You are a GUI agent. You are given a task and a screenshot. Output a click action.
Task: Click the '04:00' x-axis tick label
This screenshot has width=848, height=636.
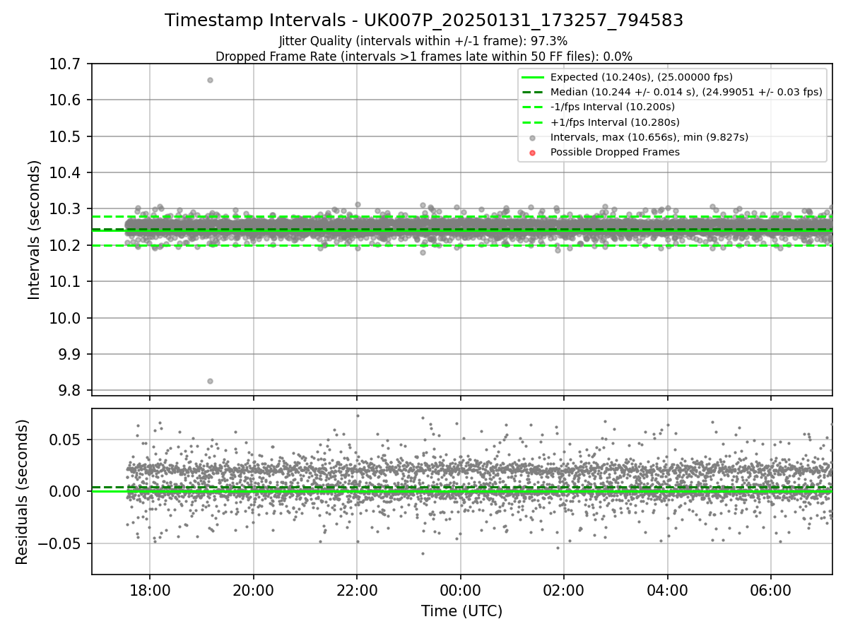(667, 590)
